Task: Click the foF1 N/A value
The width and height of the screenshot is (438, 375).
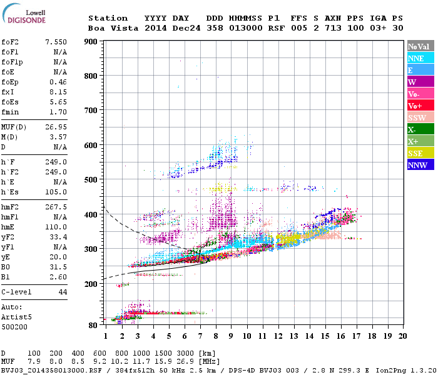Action: click(x=60, y=52)
